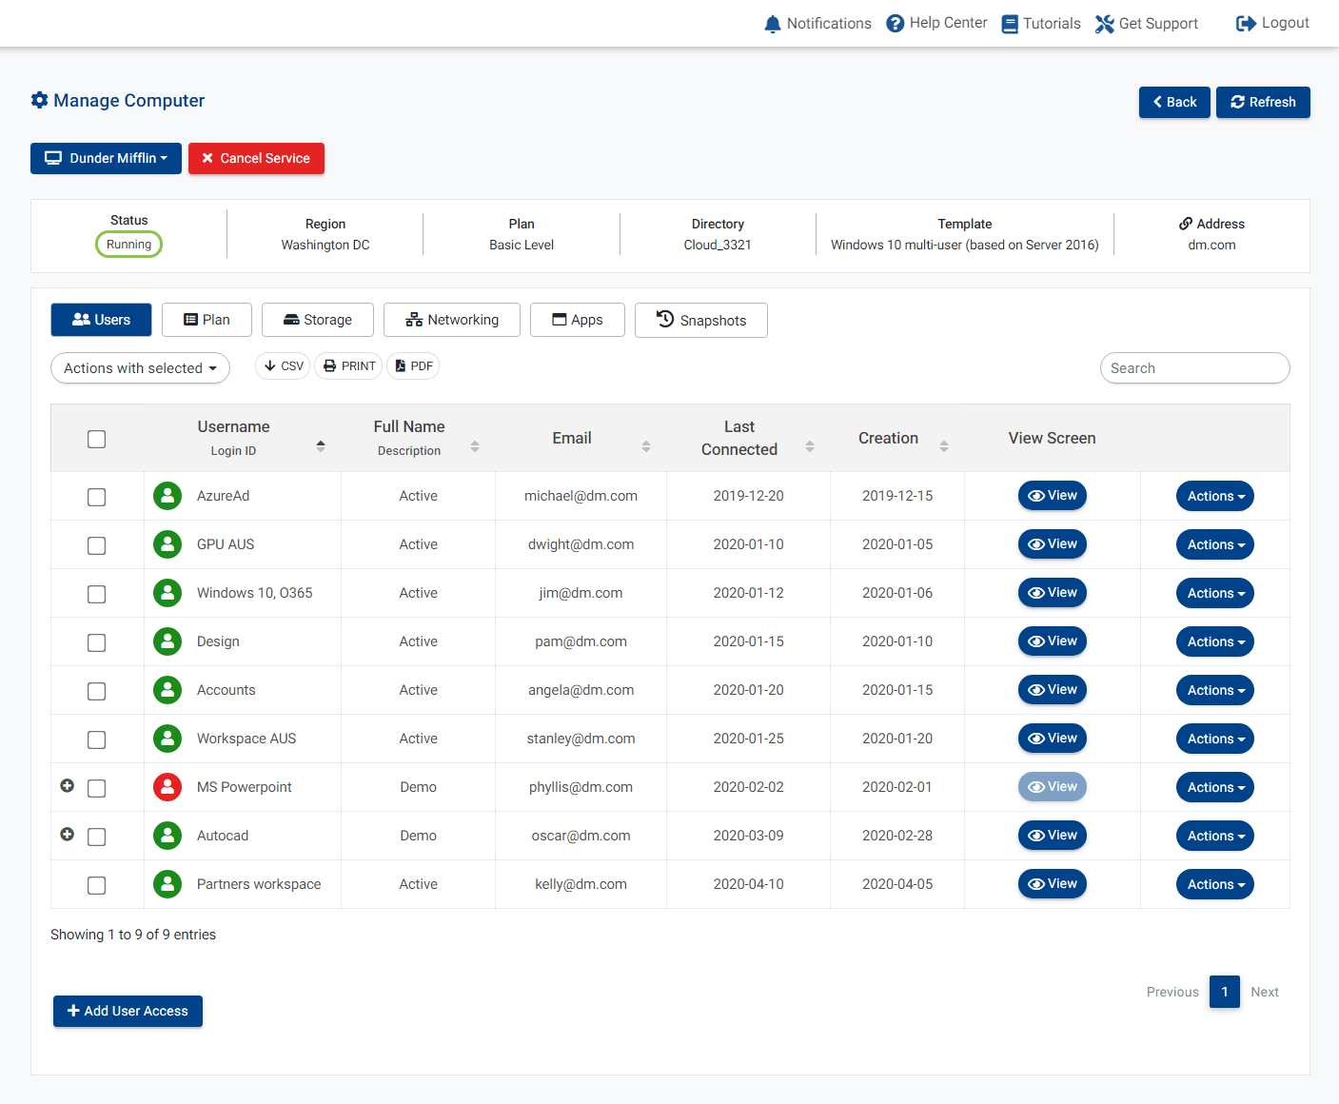Open the Help Center question mark icon
The height and width of the screenshot is (1104, 1339).
coord(895,23)
